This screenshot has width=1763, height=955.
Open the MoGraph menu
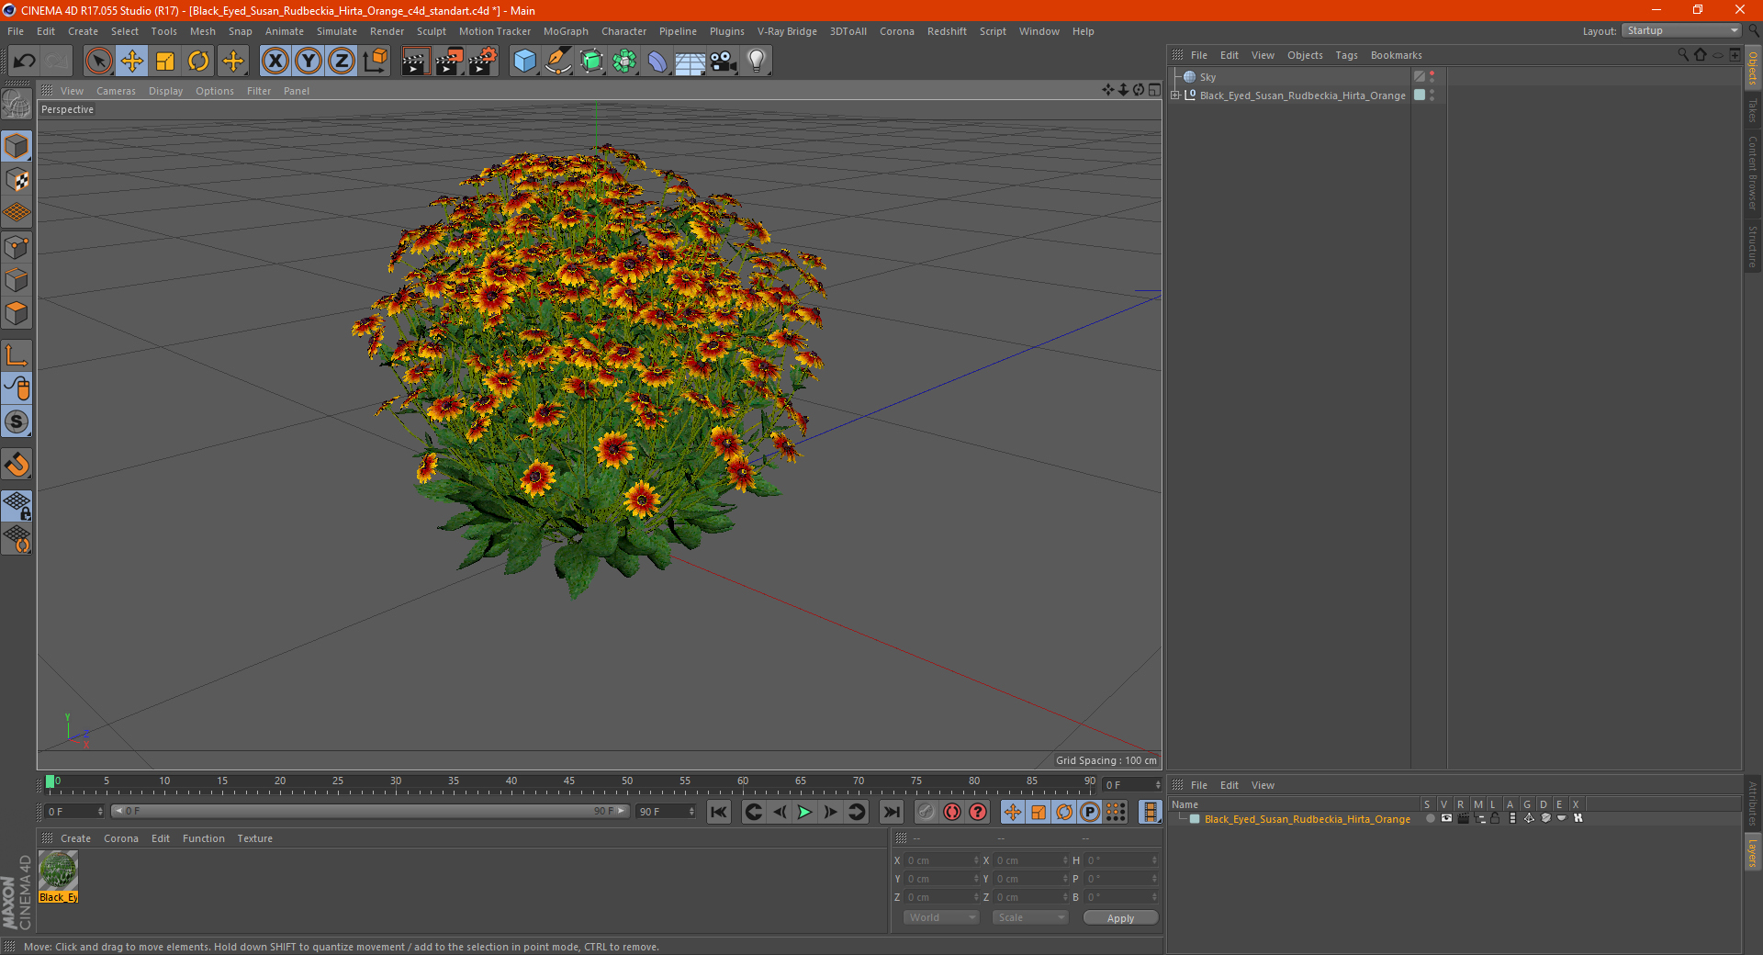[x=566, y=31]
